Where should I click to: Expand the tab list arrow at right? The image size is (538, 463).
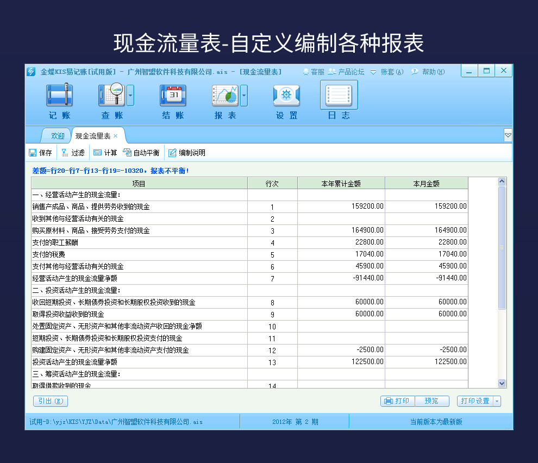[x=508, y=135]
